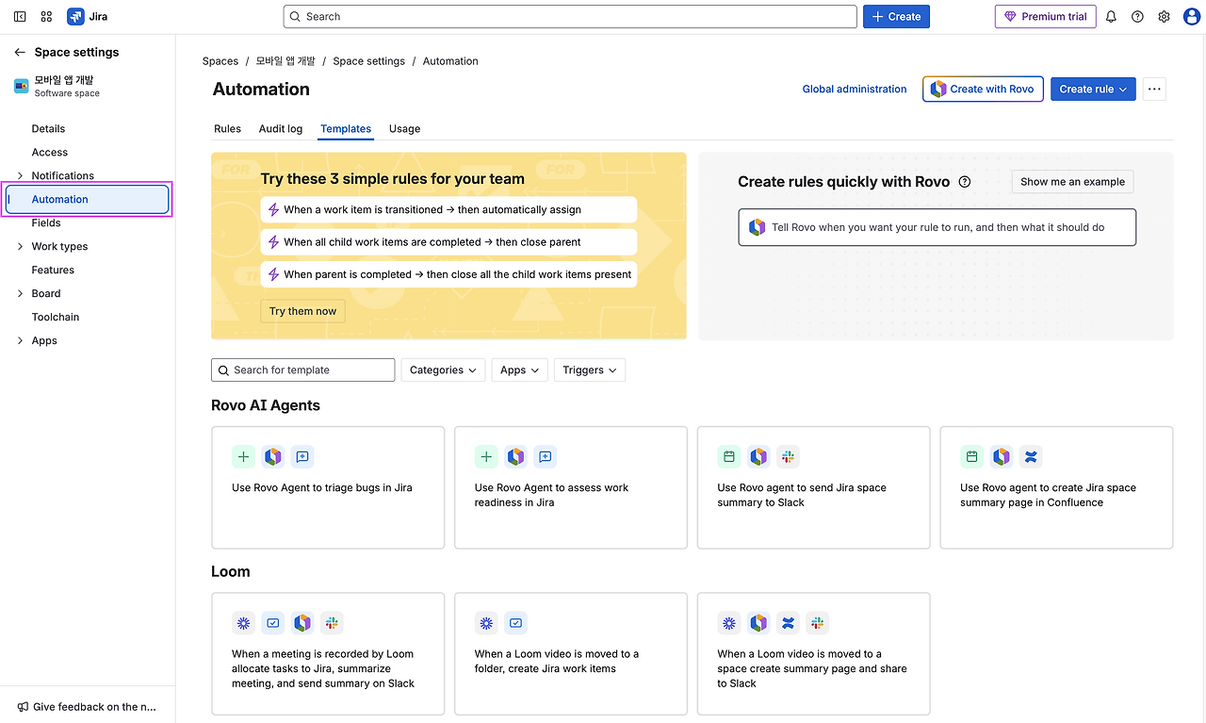The image size is (1206, 723).
Task: Open the app switcher grid icon
Action: [46, 17]
